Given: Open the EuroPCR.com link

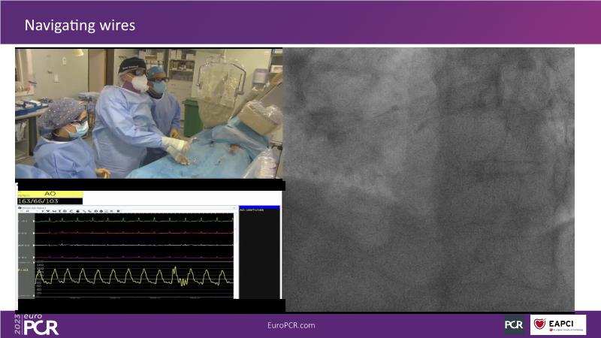Looking at the screenshot, I should click(291, 325).
